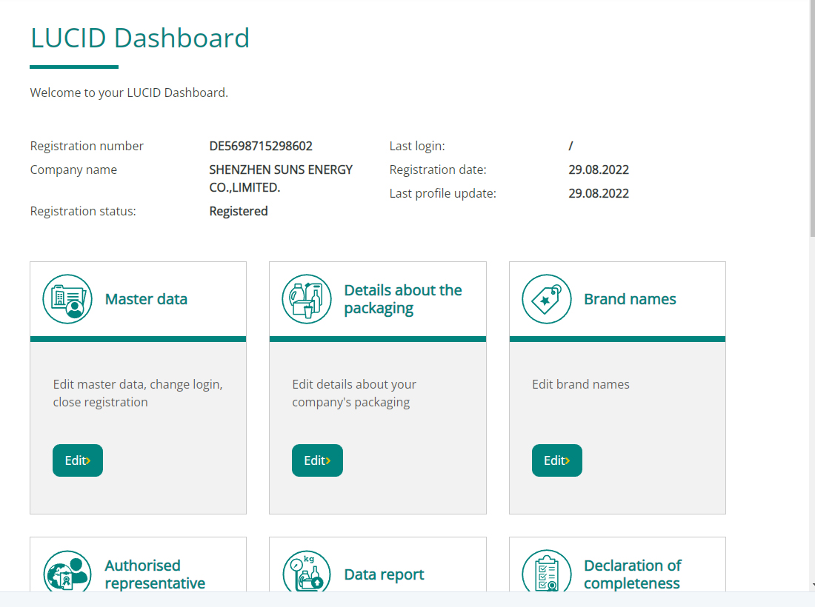
Task: Open the Master data heading
Action: 146,299
